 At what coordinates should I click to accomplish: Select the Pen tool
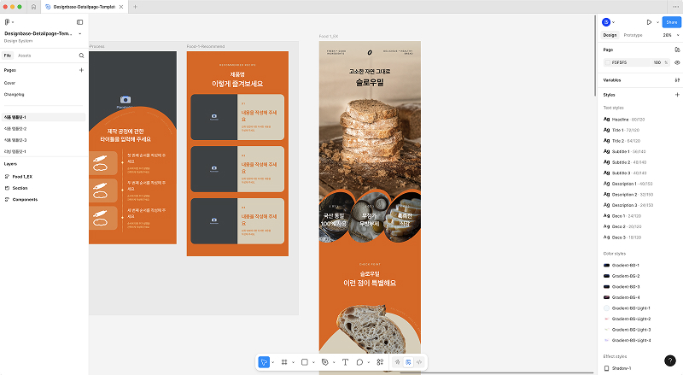[324, 362]
